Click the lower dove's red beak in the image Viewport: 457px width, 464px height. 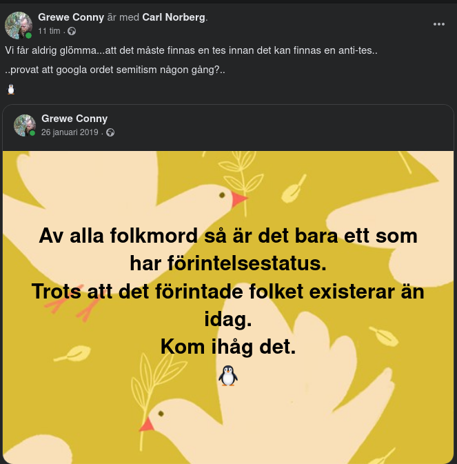[146, 424]
